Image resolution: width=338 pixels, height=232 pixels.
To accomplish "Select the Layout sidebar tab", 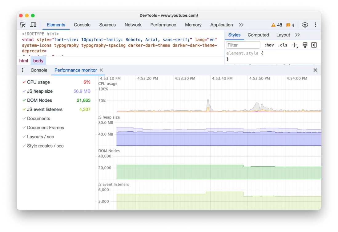I will (283, 35).
